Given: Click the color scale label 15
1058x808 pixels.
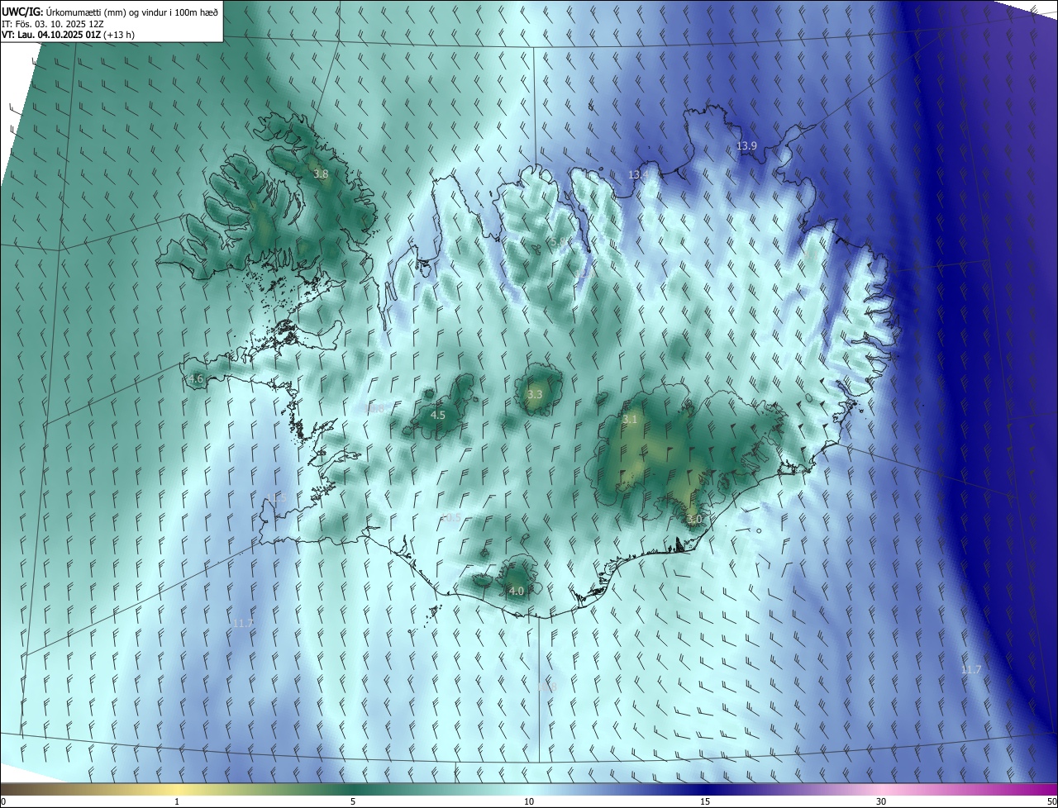Looking at the screenshot, I should click(705, 802).
